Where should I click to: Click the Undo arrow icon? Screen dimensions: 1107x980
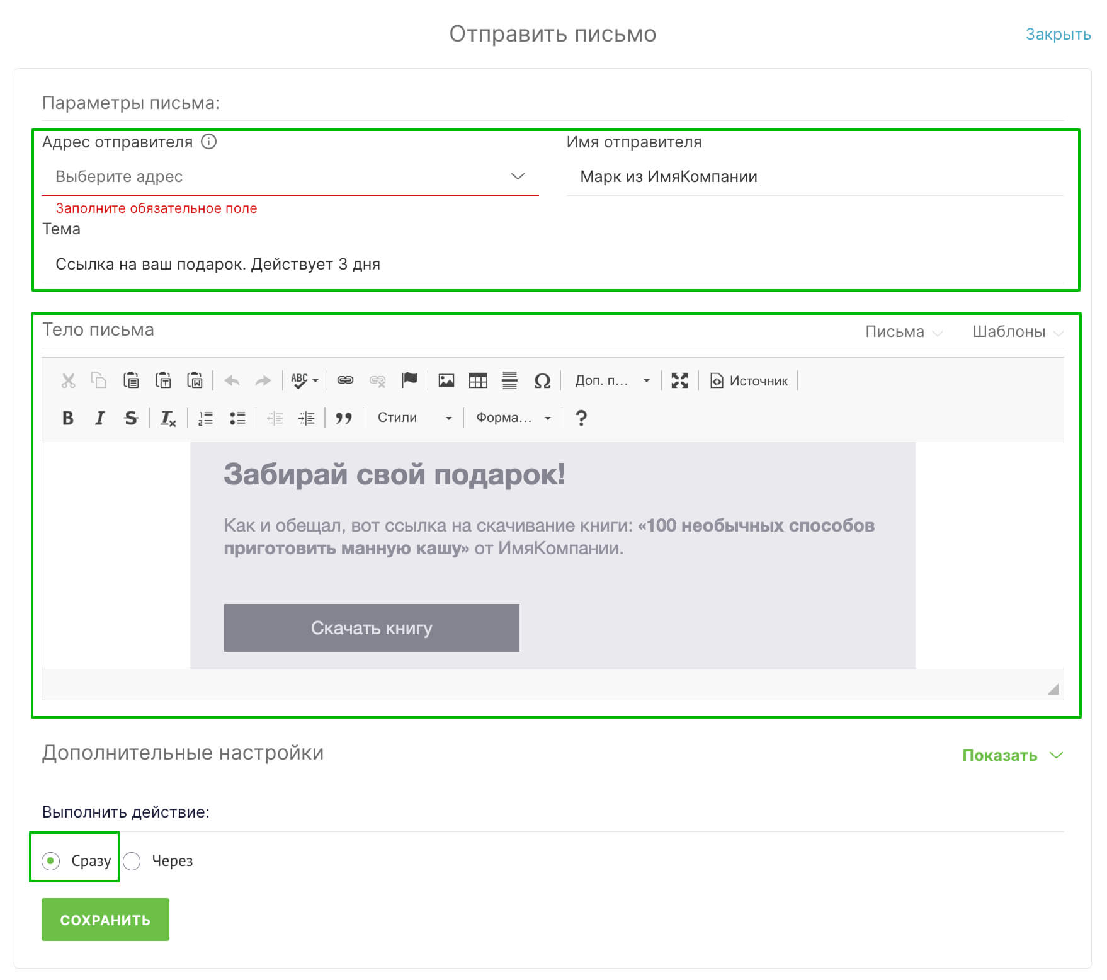(232, 380)
